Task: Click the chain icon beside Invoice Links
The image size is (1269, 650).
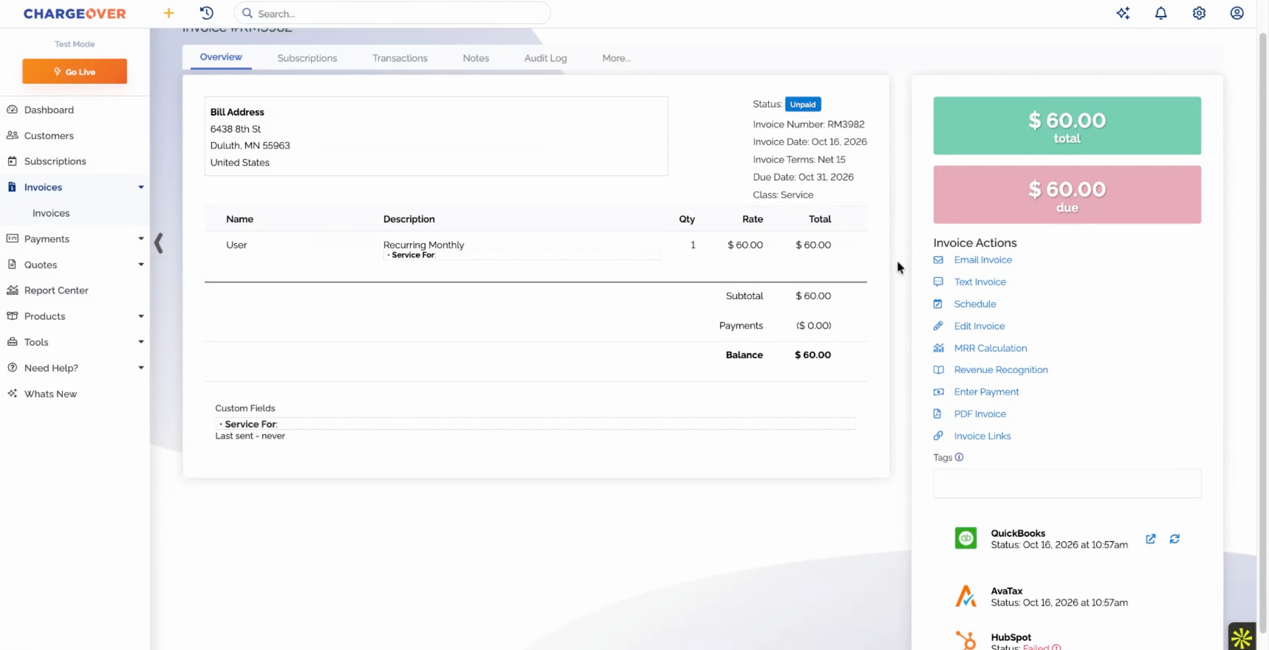Action: [x=938, y=436]
